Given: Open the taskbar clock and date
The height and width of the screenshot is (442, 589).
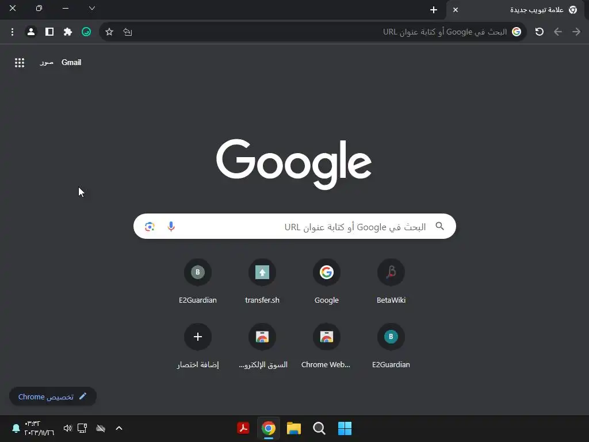Looking at the screenshot, I should pyautogui.click(x=39, y=428).
